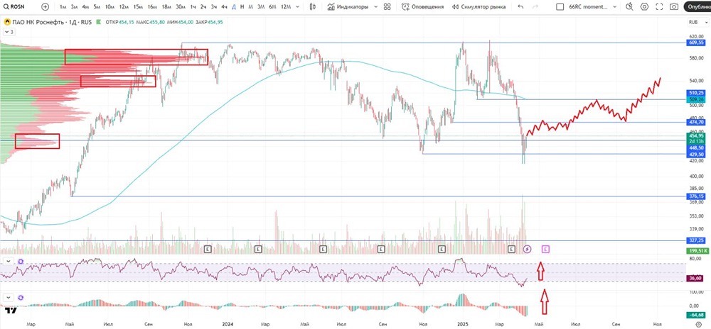711x329 pixels.
Task: Click the lightning event marker on timeline
Action: tap(528, 249)
